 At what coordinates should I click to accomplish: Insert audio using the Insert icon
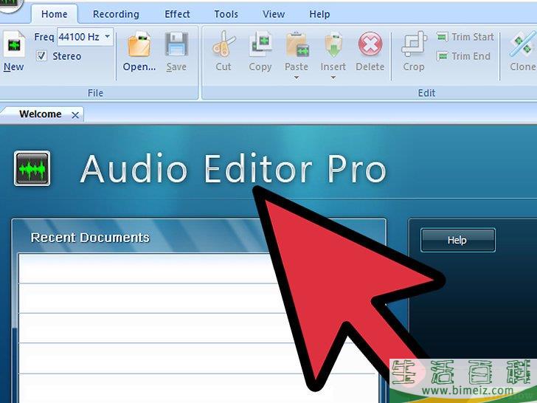point(333,44)
